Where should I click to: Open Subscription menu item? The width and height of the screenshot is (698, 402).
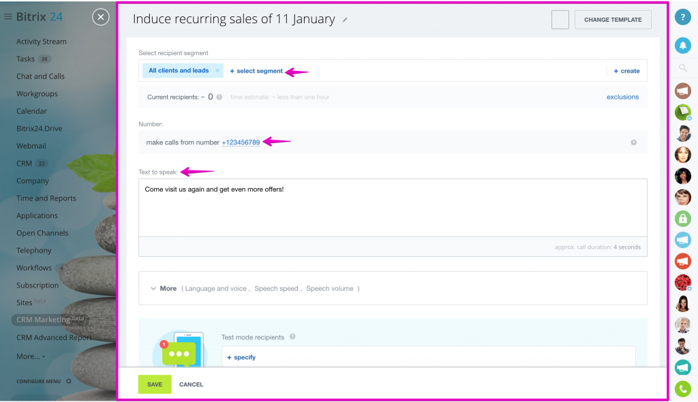tap(37, 285)
